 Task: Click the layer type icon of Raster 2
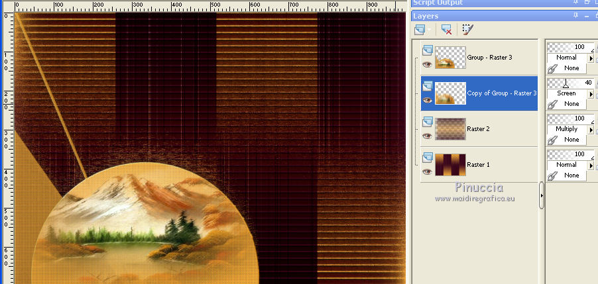(x=428, y=122)
